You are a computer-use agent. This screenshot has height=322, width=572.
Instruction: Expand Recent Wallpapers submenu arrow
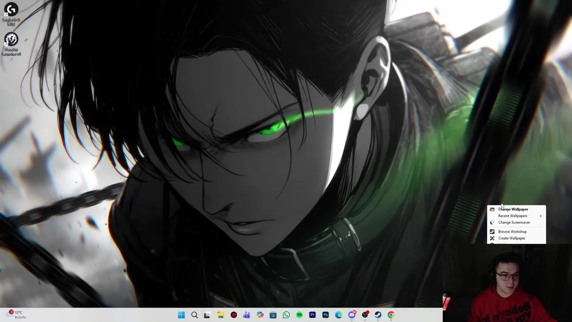[x=540, y=216]
